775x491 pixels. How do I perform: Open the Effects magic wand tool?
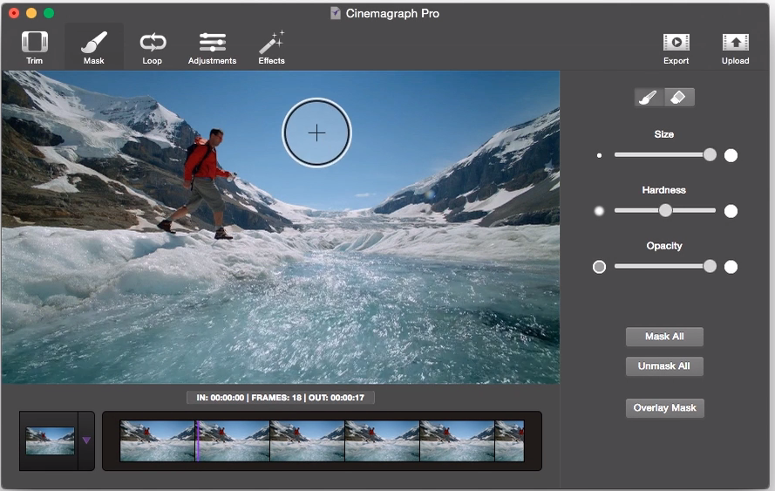coord(271,43)
